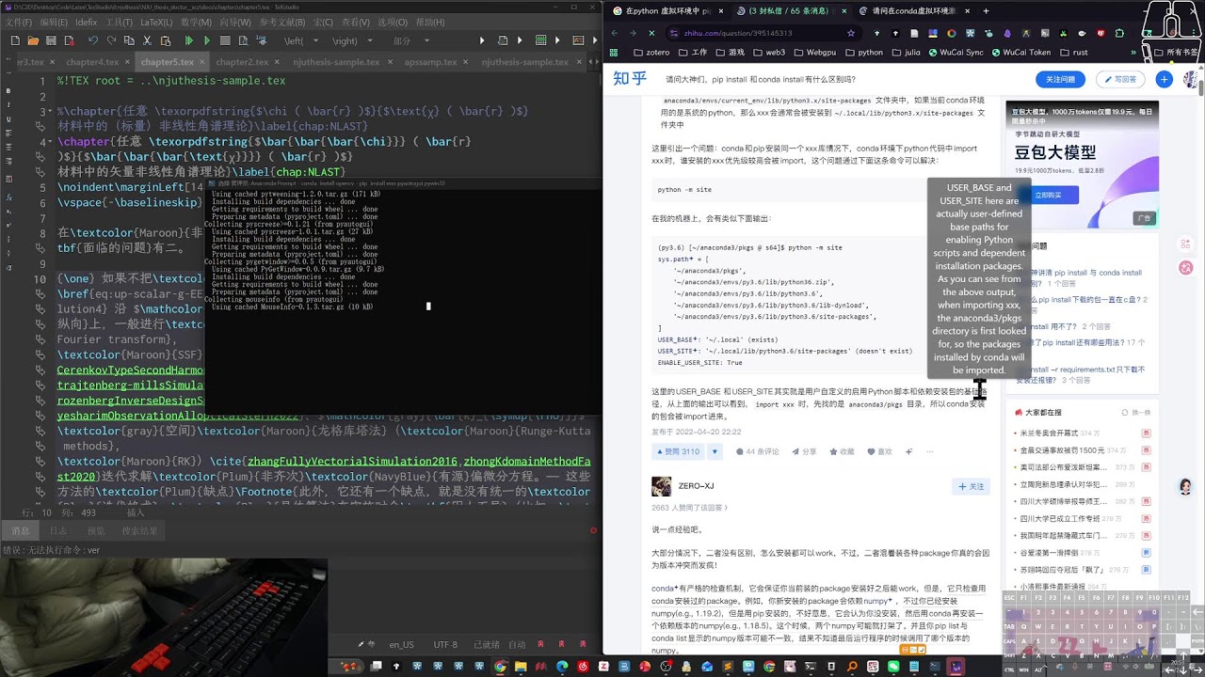Collapse the \chapter fold marker at line 4
Viewport: 1205px width, 677px height.
click(51, 142)
